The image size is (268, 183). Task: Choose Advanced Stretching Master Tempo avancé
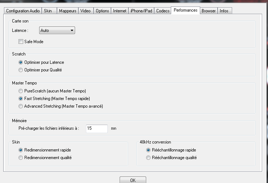coord(21,106)
